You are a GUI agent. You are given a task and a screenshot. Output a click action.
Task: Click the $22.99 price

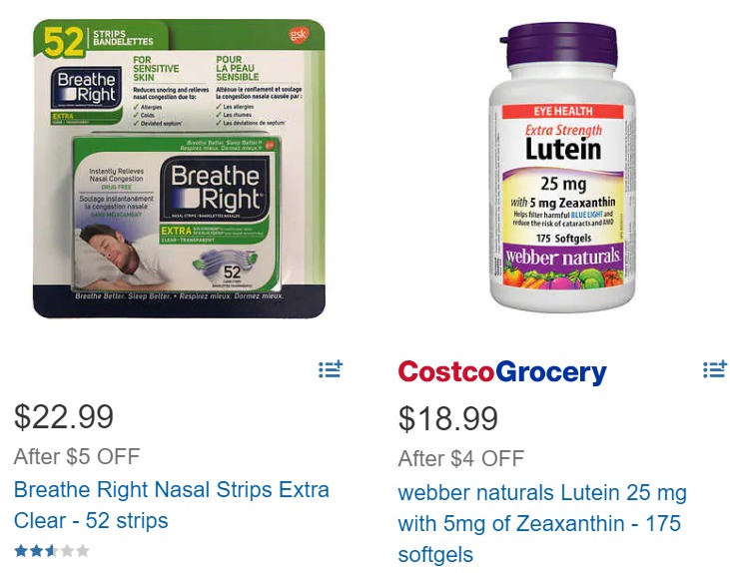click(64, 416)
